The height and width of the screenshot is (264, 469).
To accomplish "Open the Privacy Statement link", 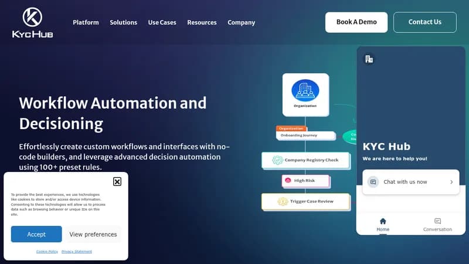I will coord(77,252).
